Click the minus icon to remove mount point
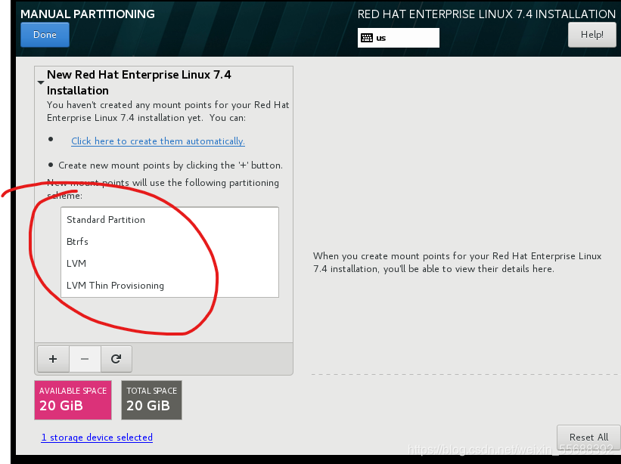The height and width of the screenshot is (464, 621). (85, 359)
